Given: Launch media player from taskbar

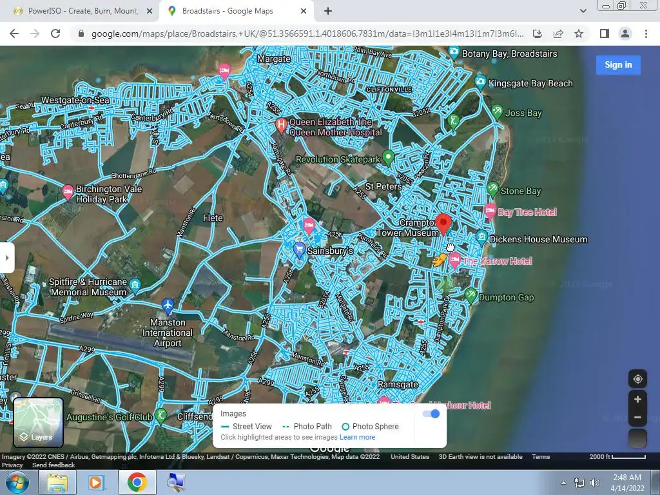Looking at the screenshot, I should [97, 482].
